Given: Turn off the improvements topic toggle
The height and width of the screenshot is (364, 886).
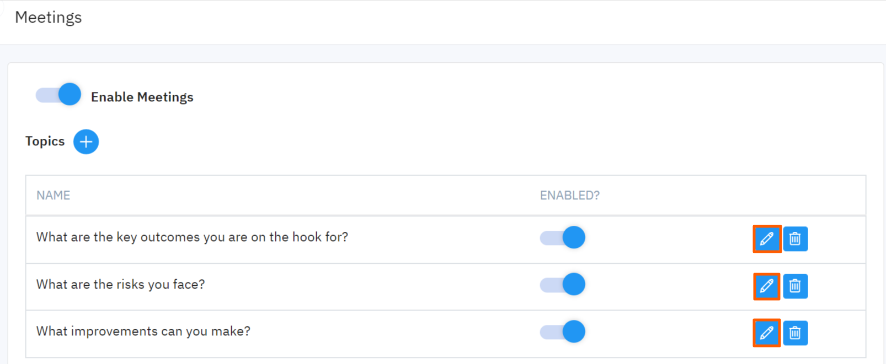Looking at the screenshot, I should coord(563,332).
